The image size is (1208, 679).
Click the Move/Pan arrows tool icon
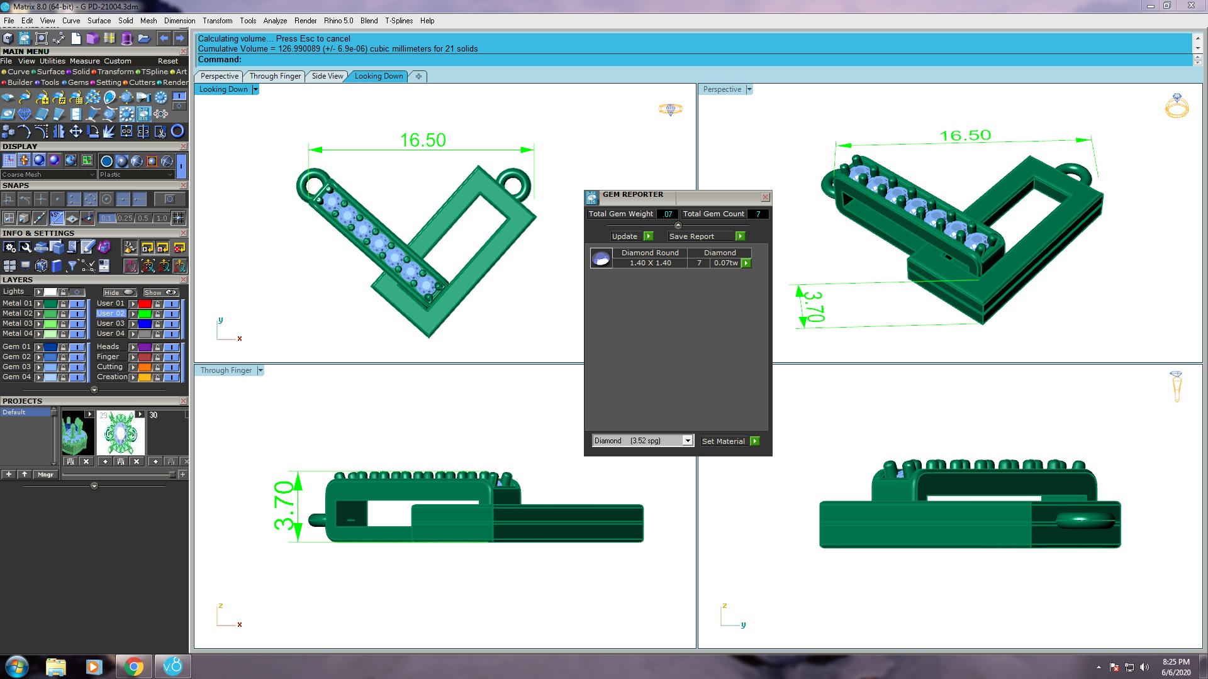tap(75, 131)
